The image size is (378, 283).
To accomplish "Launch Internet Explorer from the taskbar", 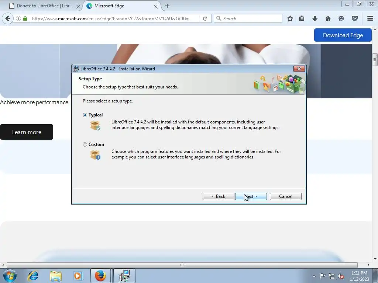I will [x=33, y=276].
